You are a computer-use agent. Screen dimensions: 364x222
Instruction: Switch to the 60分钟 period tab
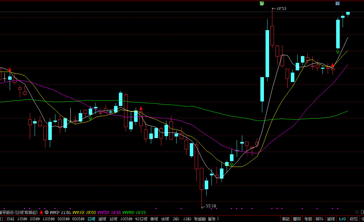pos(78,219)
